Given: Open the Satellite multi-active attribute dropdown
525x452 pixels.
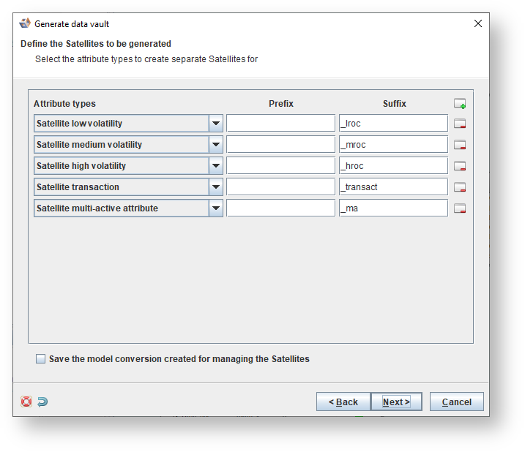Looking at the screenshot, I should (x=216, y=208).
